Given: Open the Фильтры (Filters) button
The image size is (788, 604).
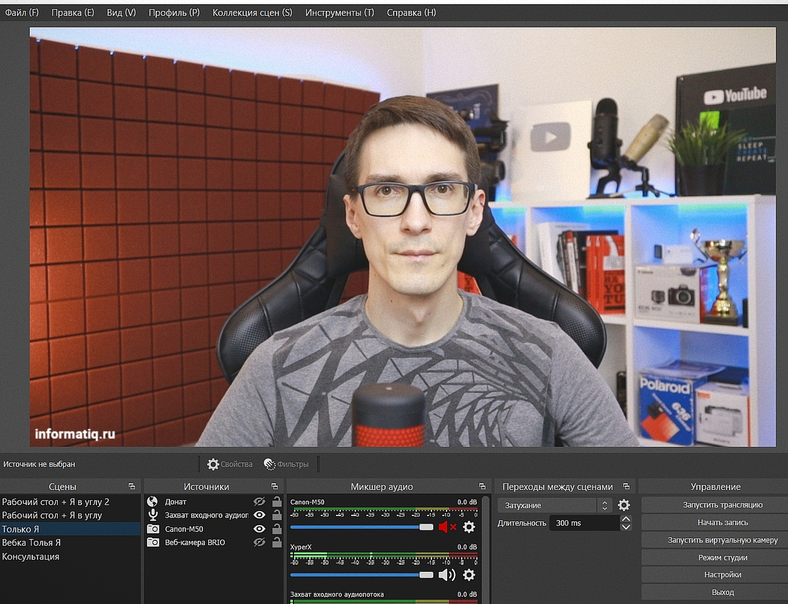Looking at the screenshot, I should pos(286,464).
